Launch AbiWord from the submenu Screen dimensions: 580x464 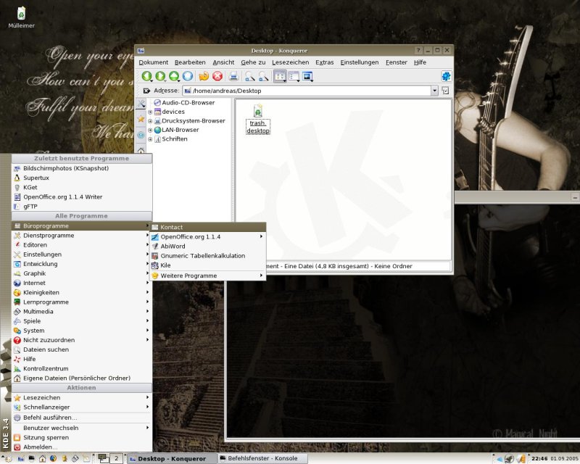click(207, 246)
